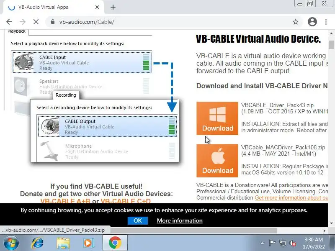Click the VB-CABLE Virtual Audio Device heading
The image size is (335, 251).
pyautogui.click(x=258, y=39)
